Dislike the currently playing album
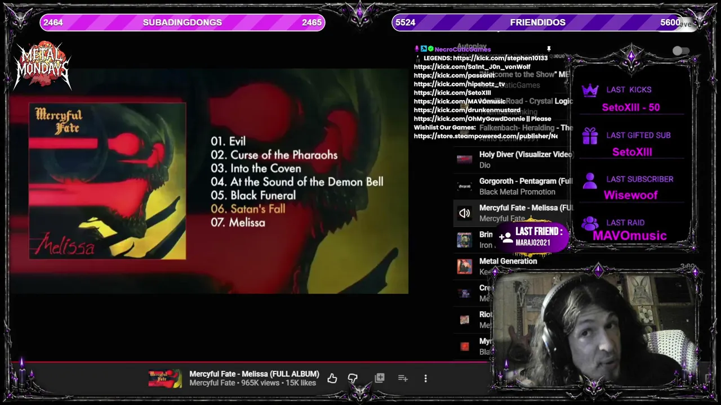The width and height of the screenshot is (721, 405). [353, 379]
